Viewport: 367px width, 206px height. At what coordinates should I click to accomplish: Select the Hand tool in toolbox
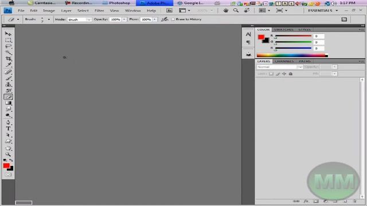[x=8, y=148]
